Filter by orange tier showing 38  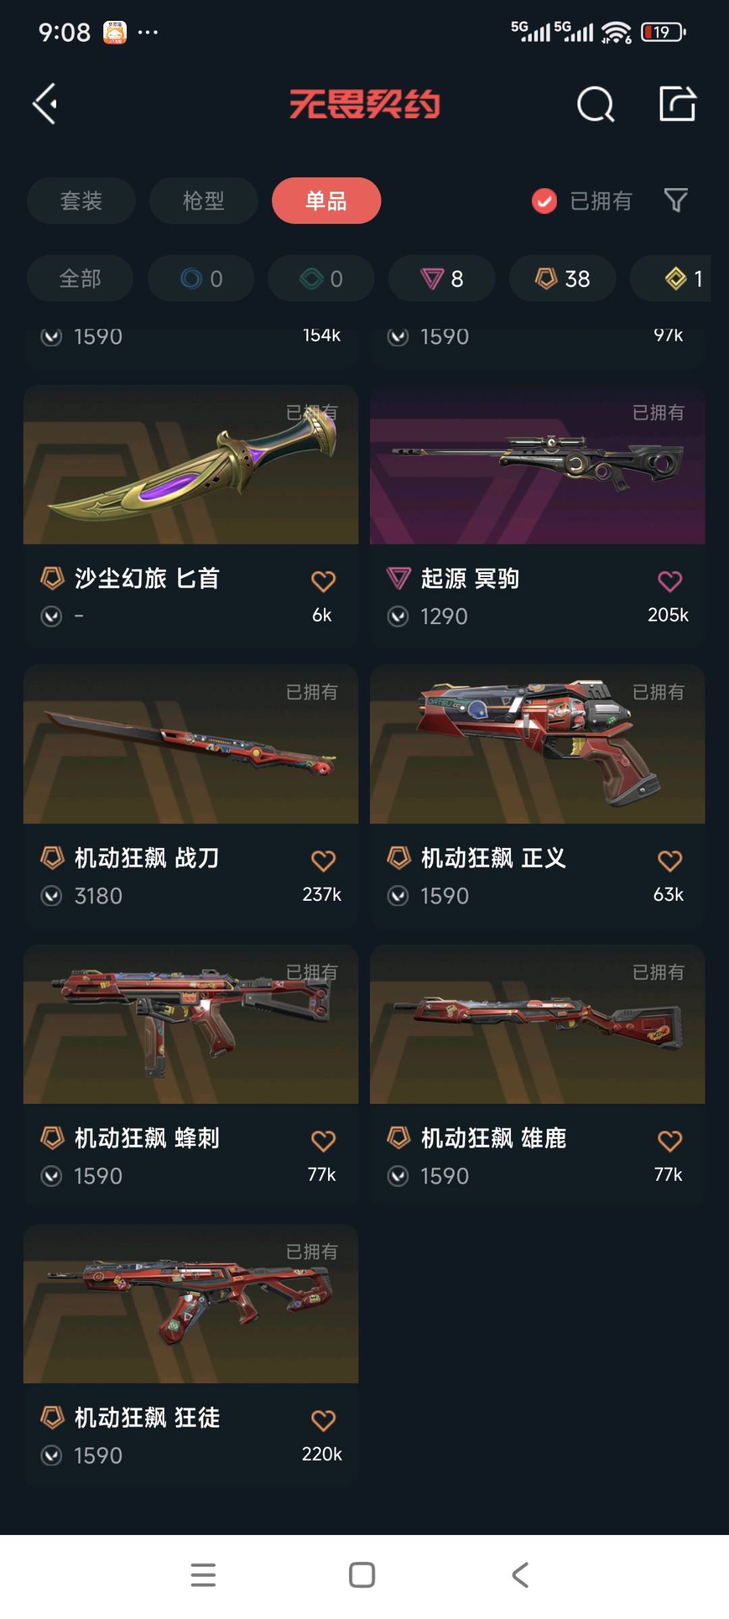pyautogui.click(x=562, y=278)
